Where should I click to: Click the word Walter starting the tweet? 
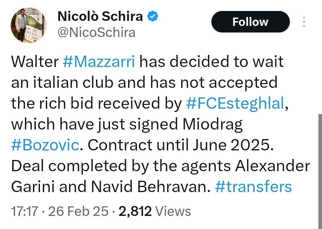pyautogui.click(x=35, y=62)
